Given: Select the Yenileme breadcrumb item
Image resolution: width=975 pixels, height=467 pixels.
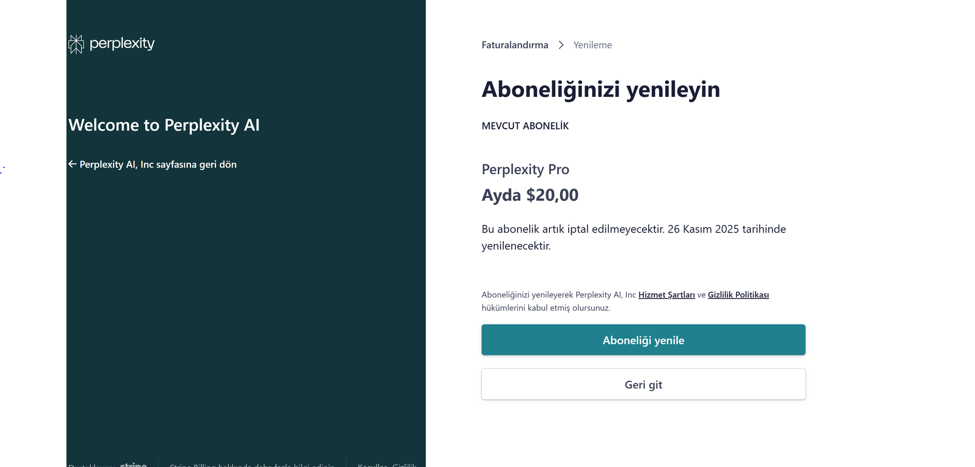Looking at the screenshot, I should [x=592, y=45].
